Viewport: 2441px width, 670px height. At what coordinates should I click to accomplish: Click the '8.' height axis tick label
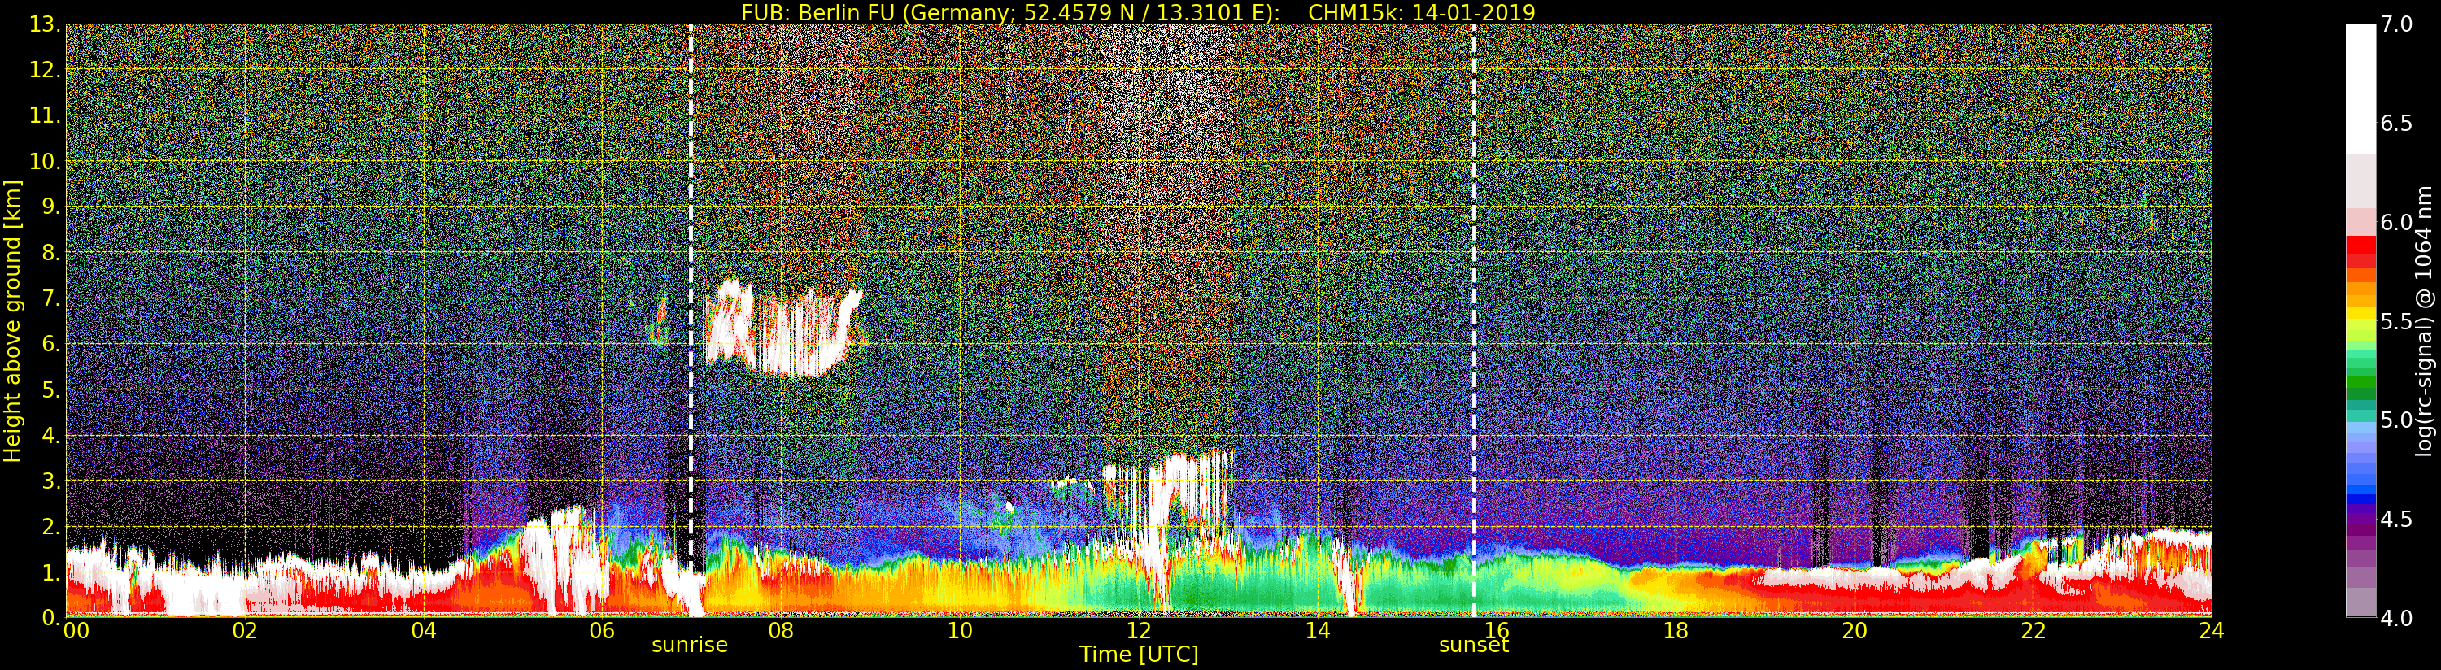point(50,253)
